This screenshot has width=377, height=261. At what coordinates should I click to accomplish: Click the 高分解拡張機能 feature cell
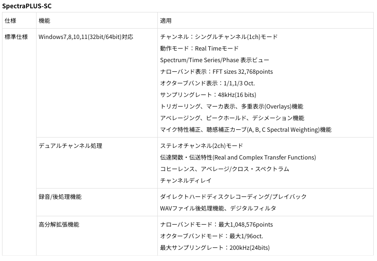click(x=59, y=225)
